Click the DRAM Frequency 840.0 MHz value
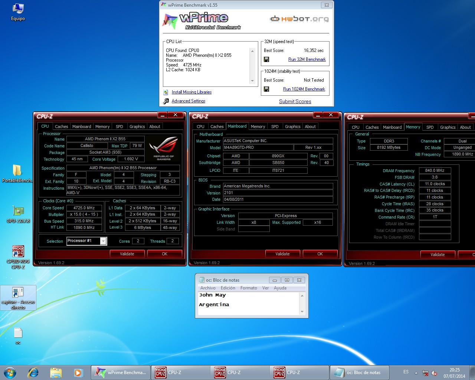475x380 pixels. [x=435, y=170]
